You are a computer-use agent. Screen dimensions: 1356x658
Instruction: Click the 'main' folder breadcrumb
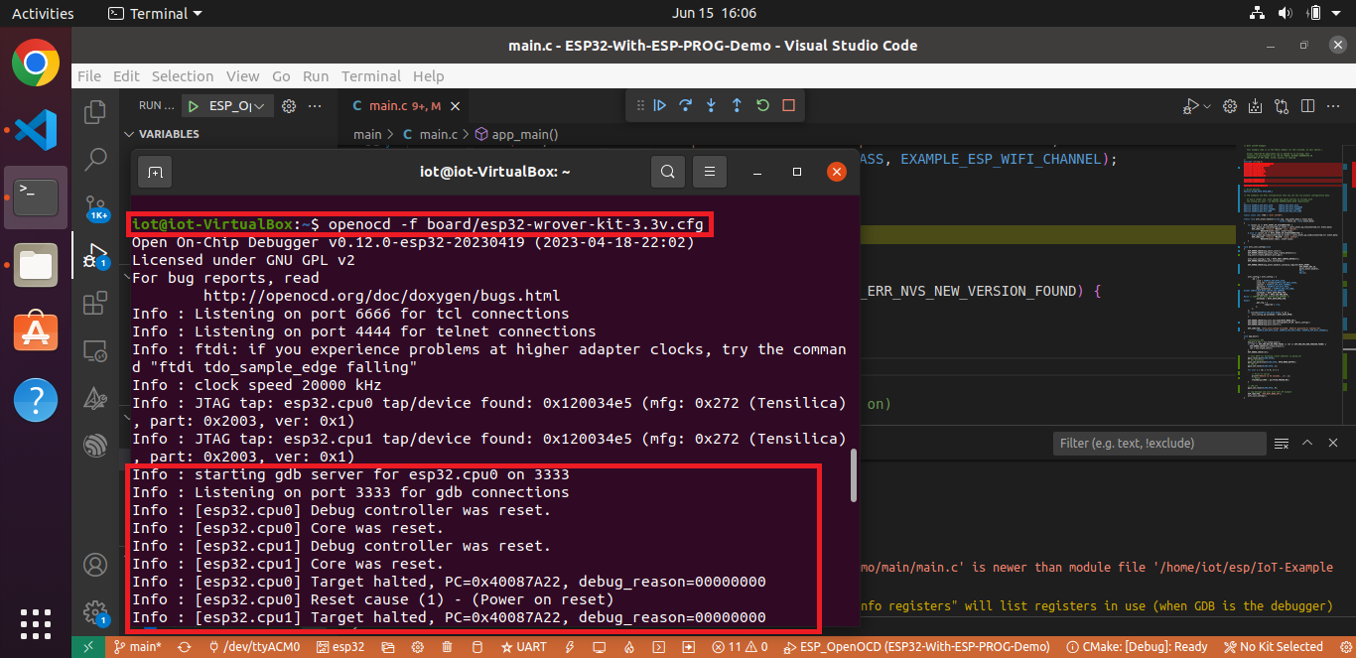click(x=367, y=134)
